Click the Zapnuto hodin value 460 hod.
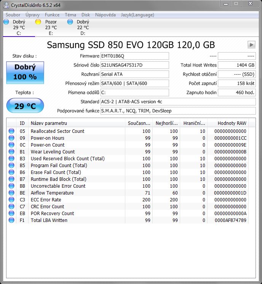This screenshot has height=284, width=262. point(237,93)
